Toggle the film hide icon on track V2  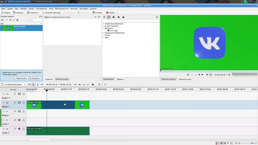coord(19,103)
